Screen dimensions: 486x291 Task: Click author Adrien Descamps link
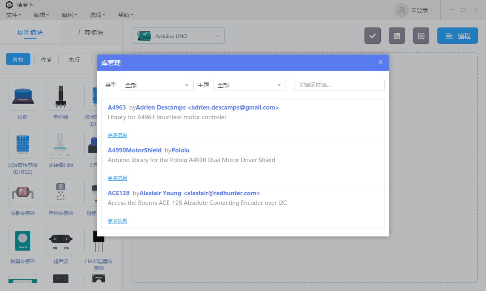point(207,108)
